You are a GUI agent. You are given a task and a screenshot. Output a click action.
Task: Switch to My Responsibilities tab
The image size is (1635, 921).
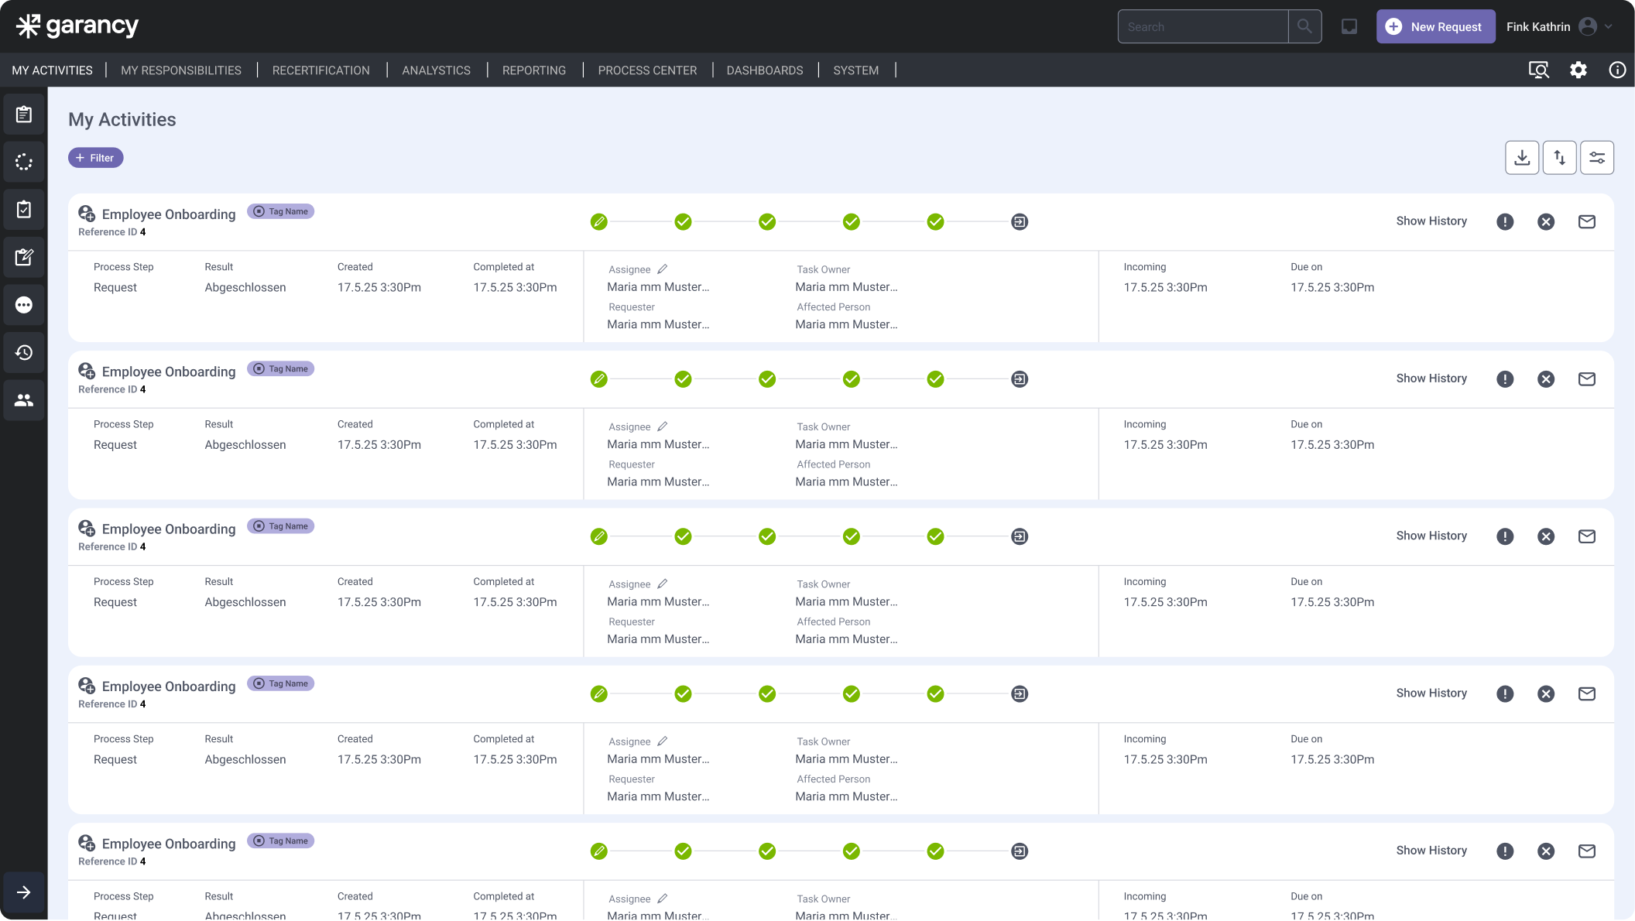[x=181, y=70]
